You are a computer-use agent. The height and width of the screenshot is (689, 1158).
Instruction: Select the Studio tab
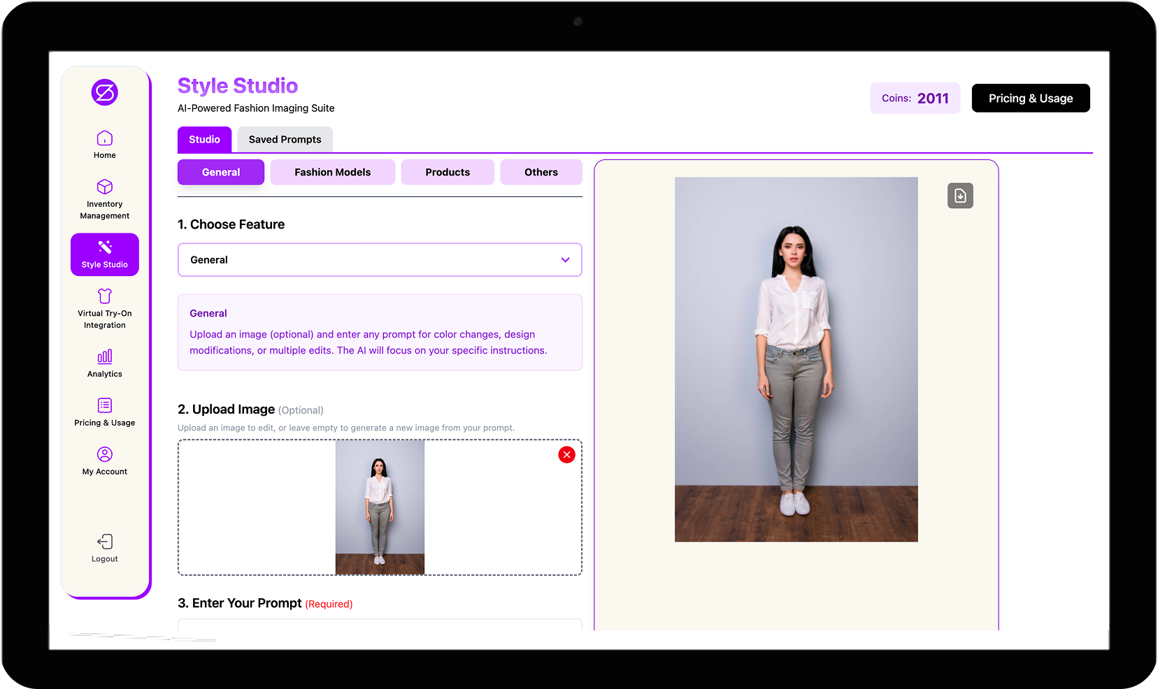204,139
